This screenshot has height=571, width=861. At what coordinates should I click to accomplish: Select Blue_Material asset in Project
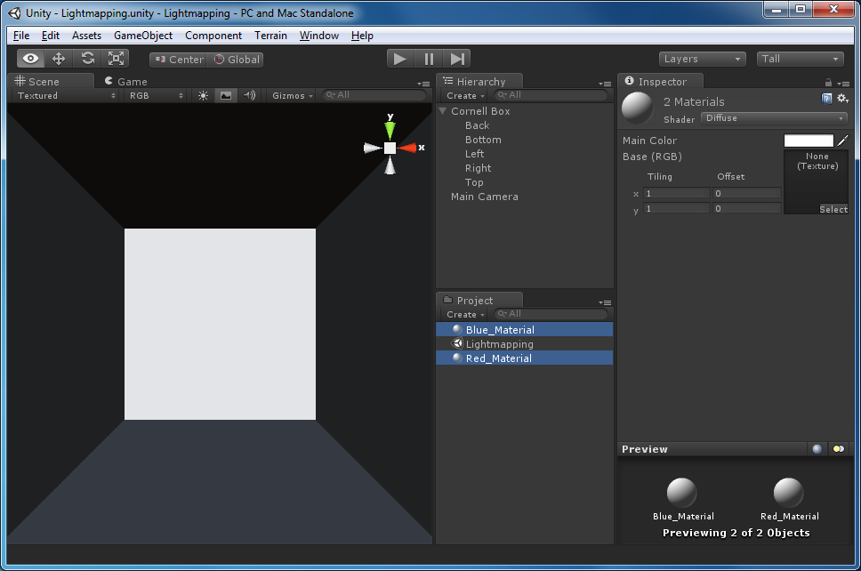[x=525, y=329]
